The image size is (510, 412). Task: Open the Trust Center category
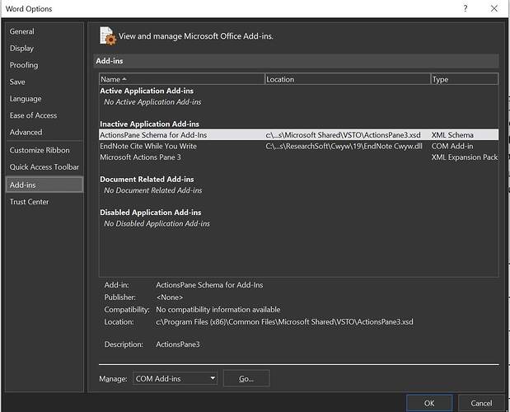pyautogui.click(x=29, y=202)
